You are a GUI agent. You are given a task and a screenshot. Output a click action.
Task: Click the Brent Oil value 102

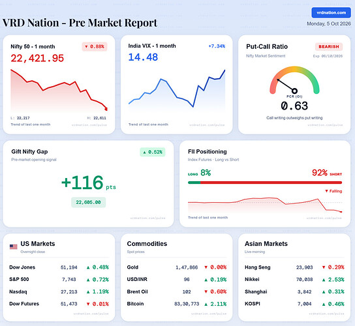pos(187,292)
